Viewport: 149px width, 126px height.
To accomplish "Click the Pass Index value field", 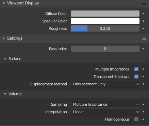I will point(105,49).
